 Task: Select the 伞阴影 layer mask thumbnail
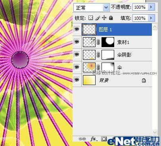[x=108, y=55]
